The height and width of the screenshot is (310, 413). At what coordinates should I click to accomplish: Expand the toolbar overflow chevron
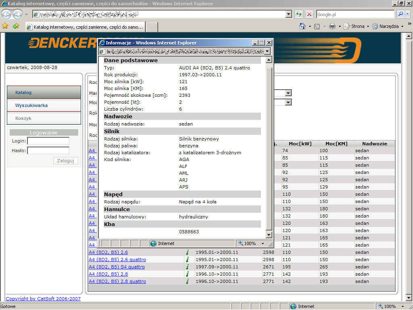tap(410, 24)
